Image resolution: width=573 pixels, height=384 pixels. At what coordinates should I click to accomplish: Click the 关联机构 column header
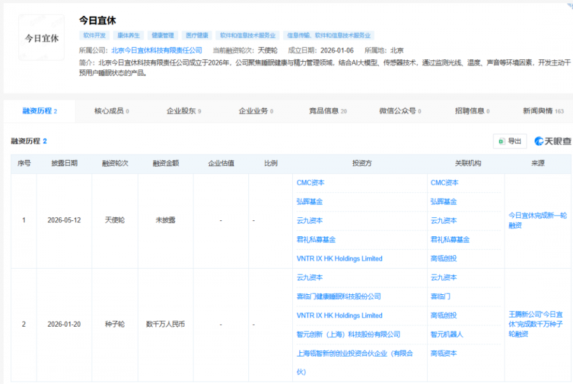(x=468, y=163)
